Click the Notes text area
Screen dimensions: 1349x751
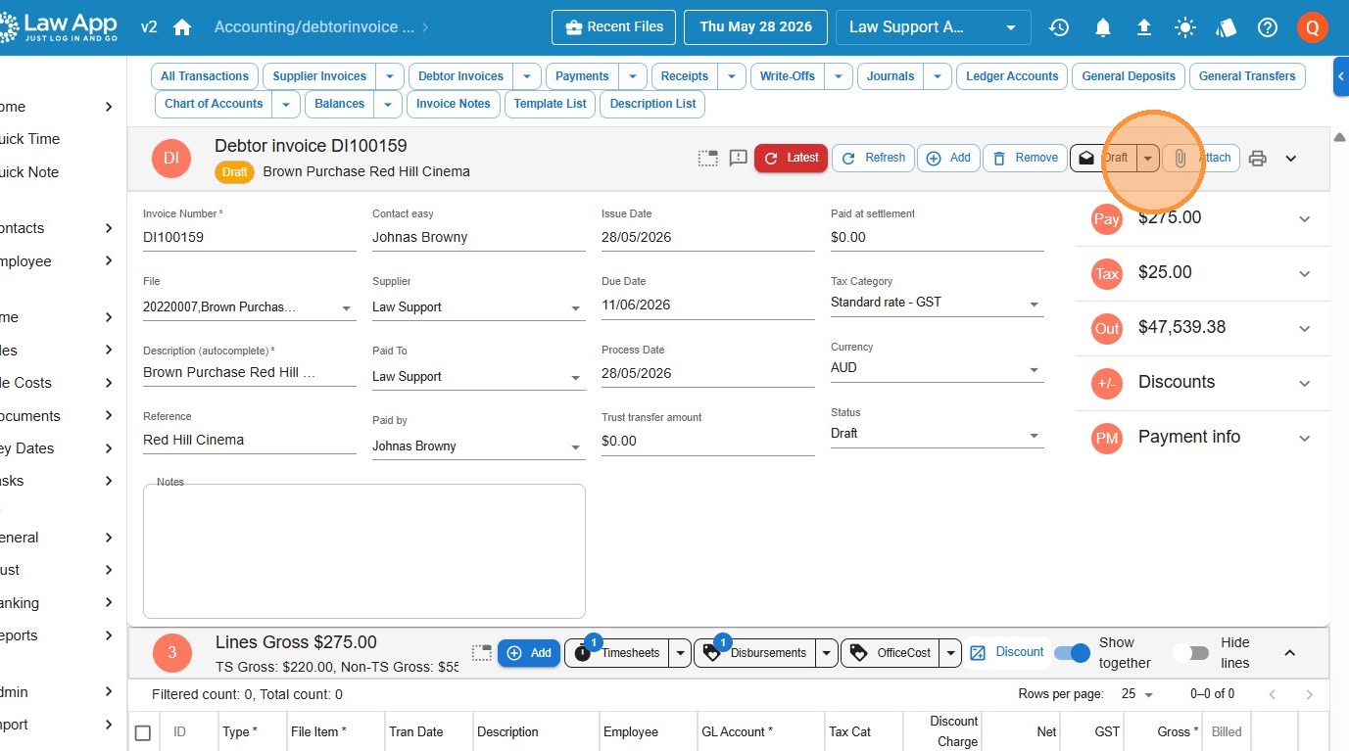(364, 551)
